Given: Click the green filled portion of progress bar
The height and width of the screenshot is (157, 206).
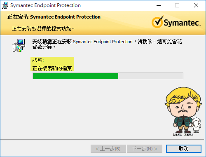Looking at the screenshot, I should 75,76.
